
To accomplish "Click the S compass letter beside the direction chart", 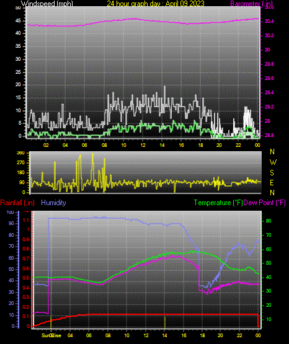I will [x=272, y=173].
